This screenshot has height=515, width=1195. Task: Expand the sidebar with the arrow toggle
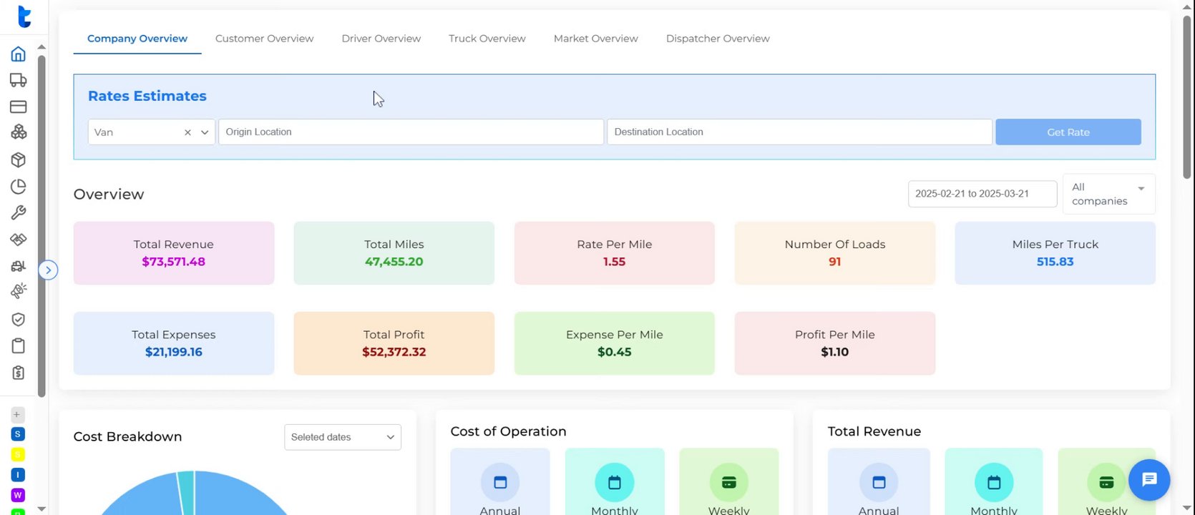pyautogui.click(x=48, y=270)
